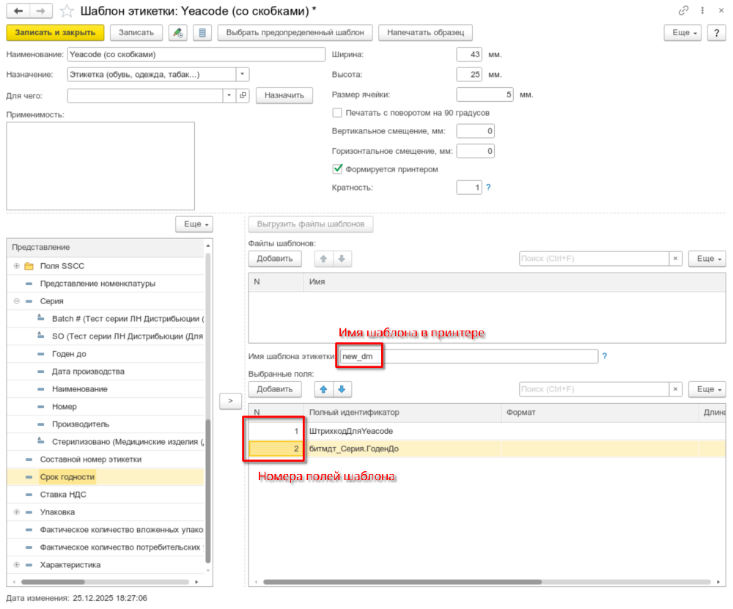733x609 pixels.
Task: Open the top-right Еще menu
Action: tap(682, 33)
